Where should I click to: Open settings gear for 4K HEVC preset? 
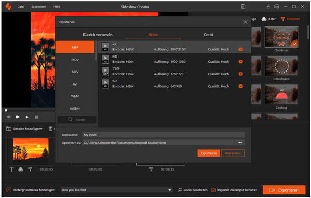click(x=241, y=49)
